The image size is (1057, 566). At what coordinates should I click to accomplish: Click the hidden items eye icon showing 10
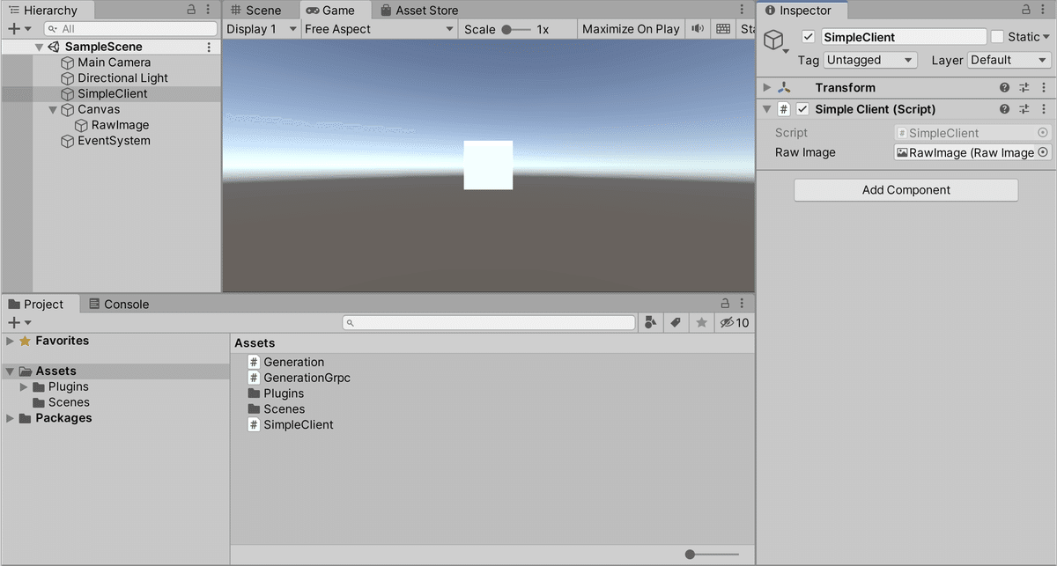tap(734, 322)
